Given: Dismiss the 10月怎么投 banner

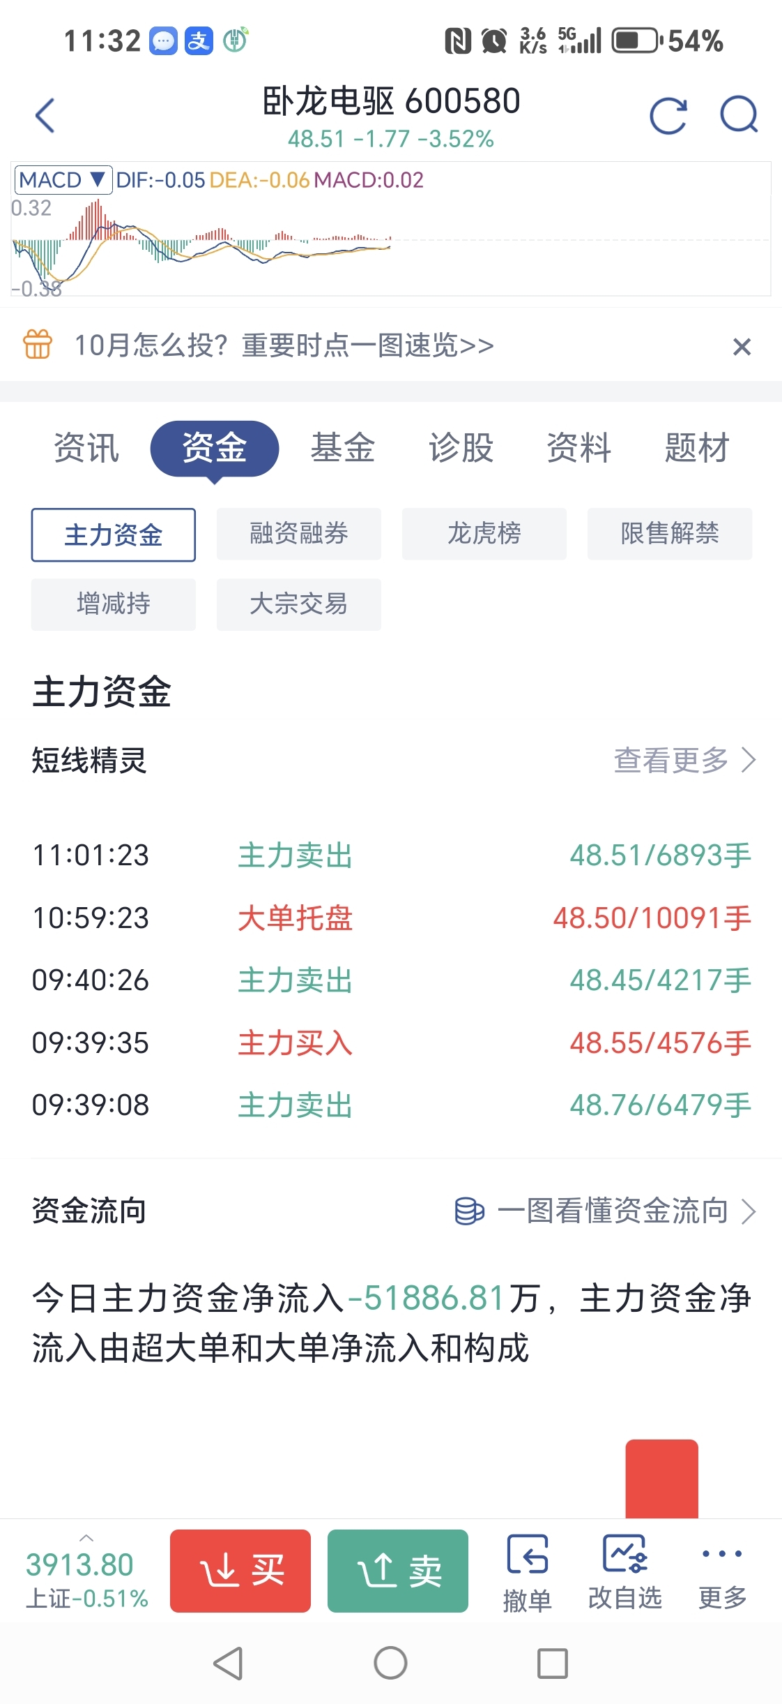Looking at the screenshot, I should pyautogui.click(x=742, y=346).
